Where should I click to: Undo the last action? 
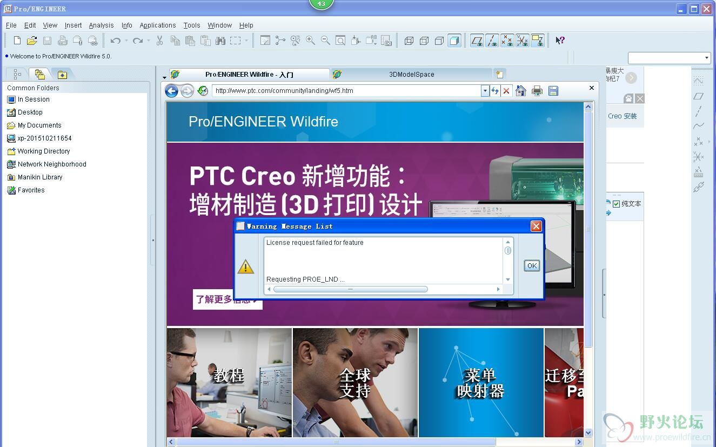115,41
